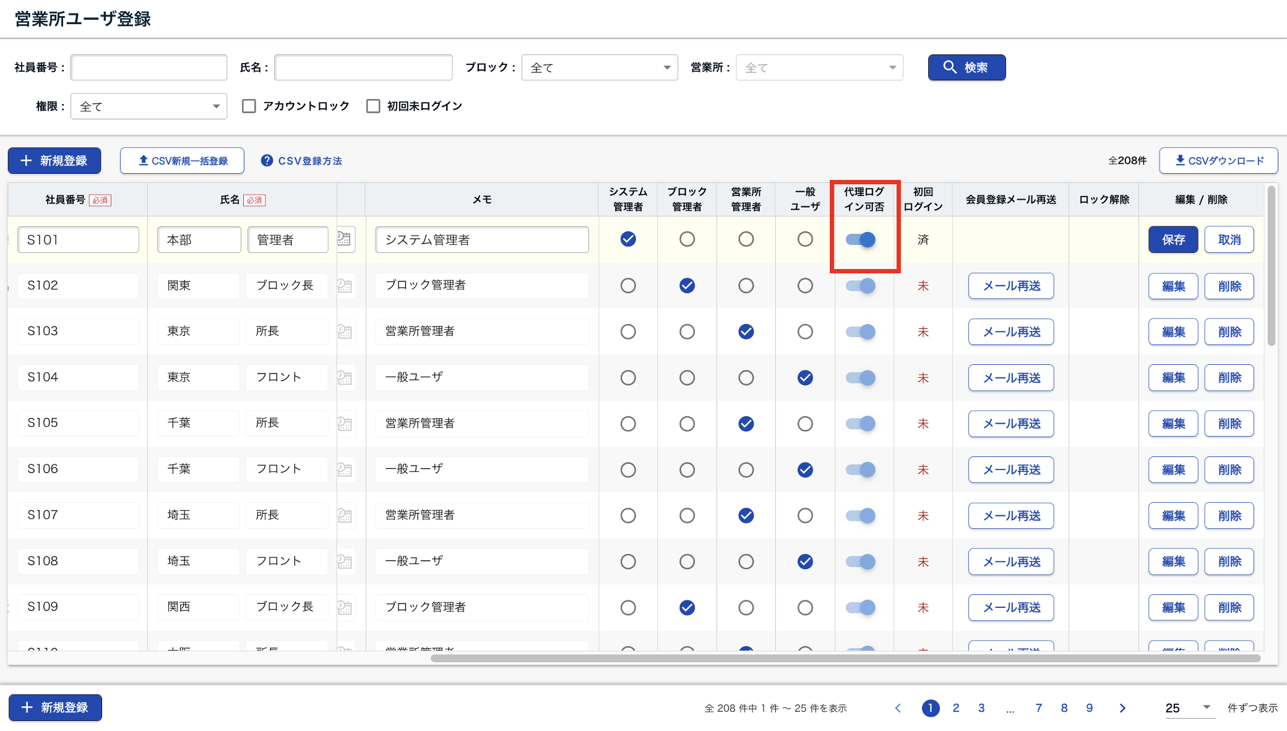Click CSV download button with arrow icon

point(1218,161)
